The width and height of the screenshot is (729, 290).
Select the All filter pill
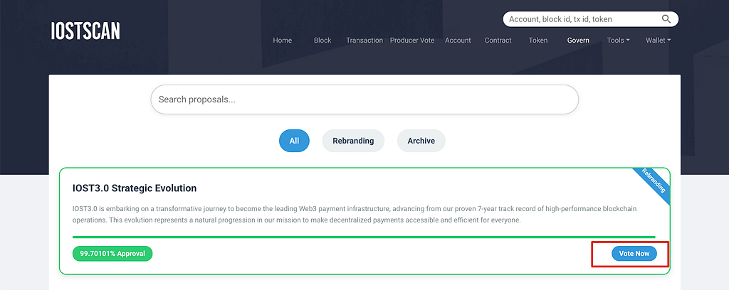[294, 141]
